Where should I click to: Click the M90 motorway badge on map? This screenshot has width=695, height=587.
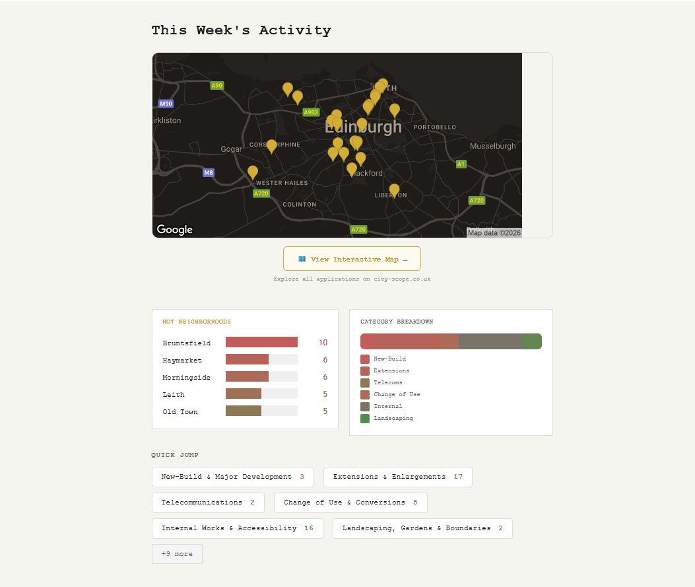point(166,104)
